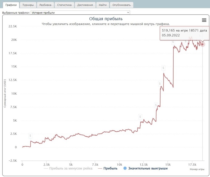Open the Найти tab
Image resolution: width=210 pixels, height=177 pixels.
pyautogui.click(x=103, y=5)
